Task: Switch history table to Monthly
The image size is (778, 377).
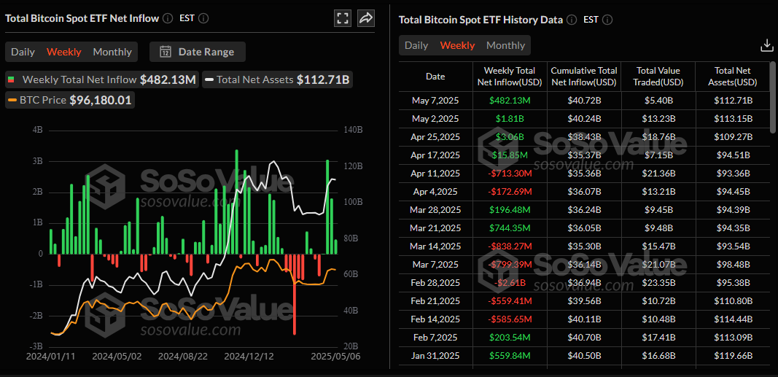Action: [x=505, y=45]
